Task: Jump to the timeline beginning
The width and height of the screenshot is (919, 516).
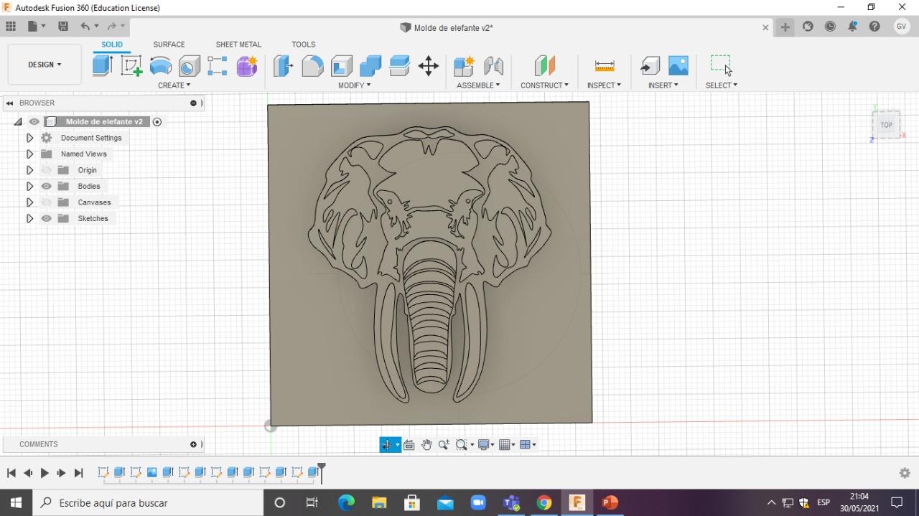Action: (11, 473)
